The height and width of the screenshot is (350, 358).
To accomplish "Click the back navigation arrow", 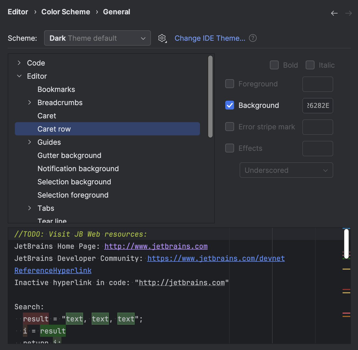I will point(334,13).
